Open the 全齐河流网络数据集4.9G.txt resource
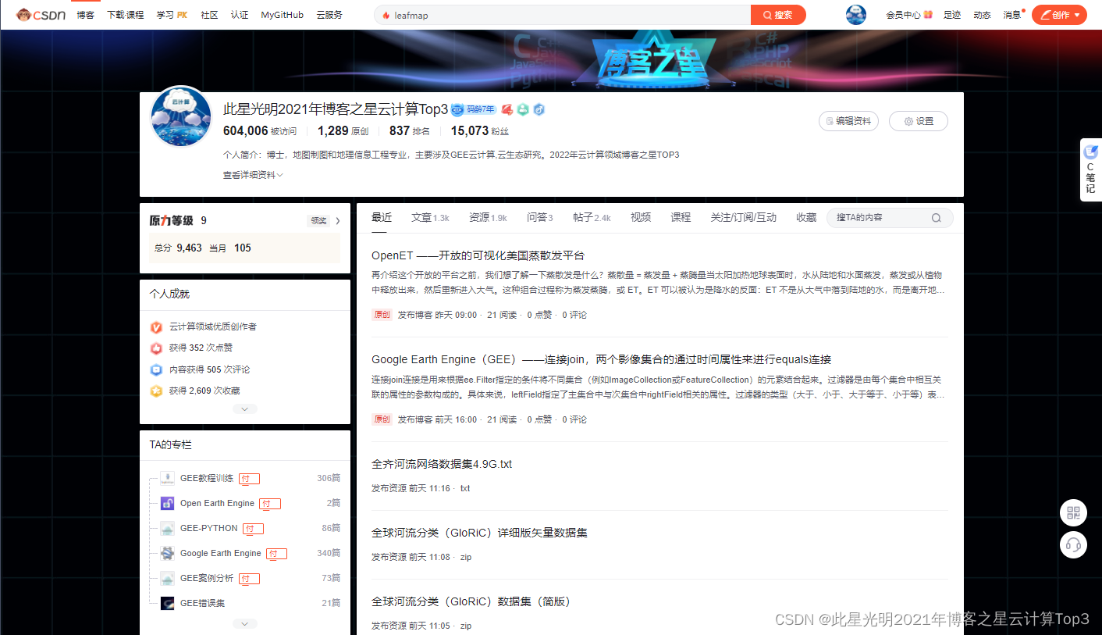The image size is (1102, 635). 442,464
